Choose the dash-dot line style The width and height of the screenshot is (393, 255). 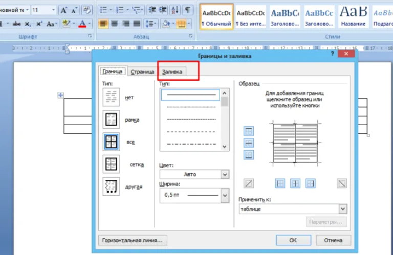191,144
